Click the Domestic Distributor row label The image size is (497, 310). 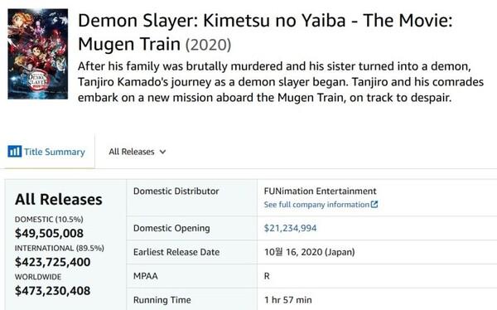(176, 191)
